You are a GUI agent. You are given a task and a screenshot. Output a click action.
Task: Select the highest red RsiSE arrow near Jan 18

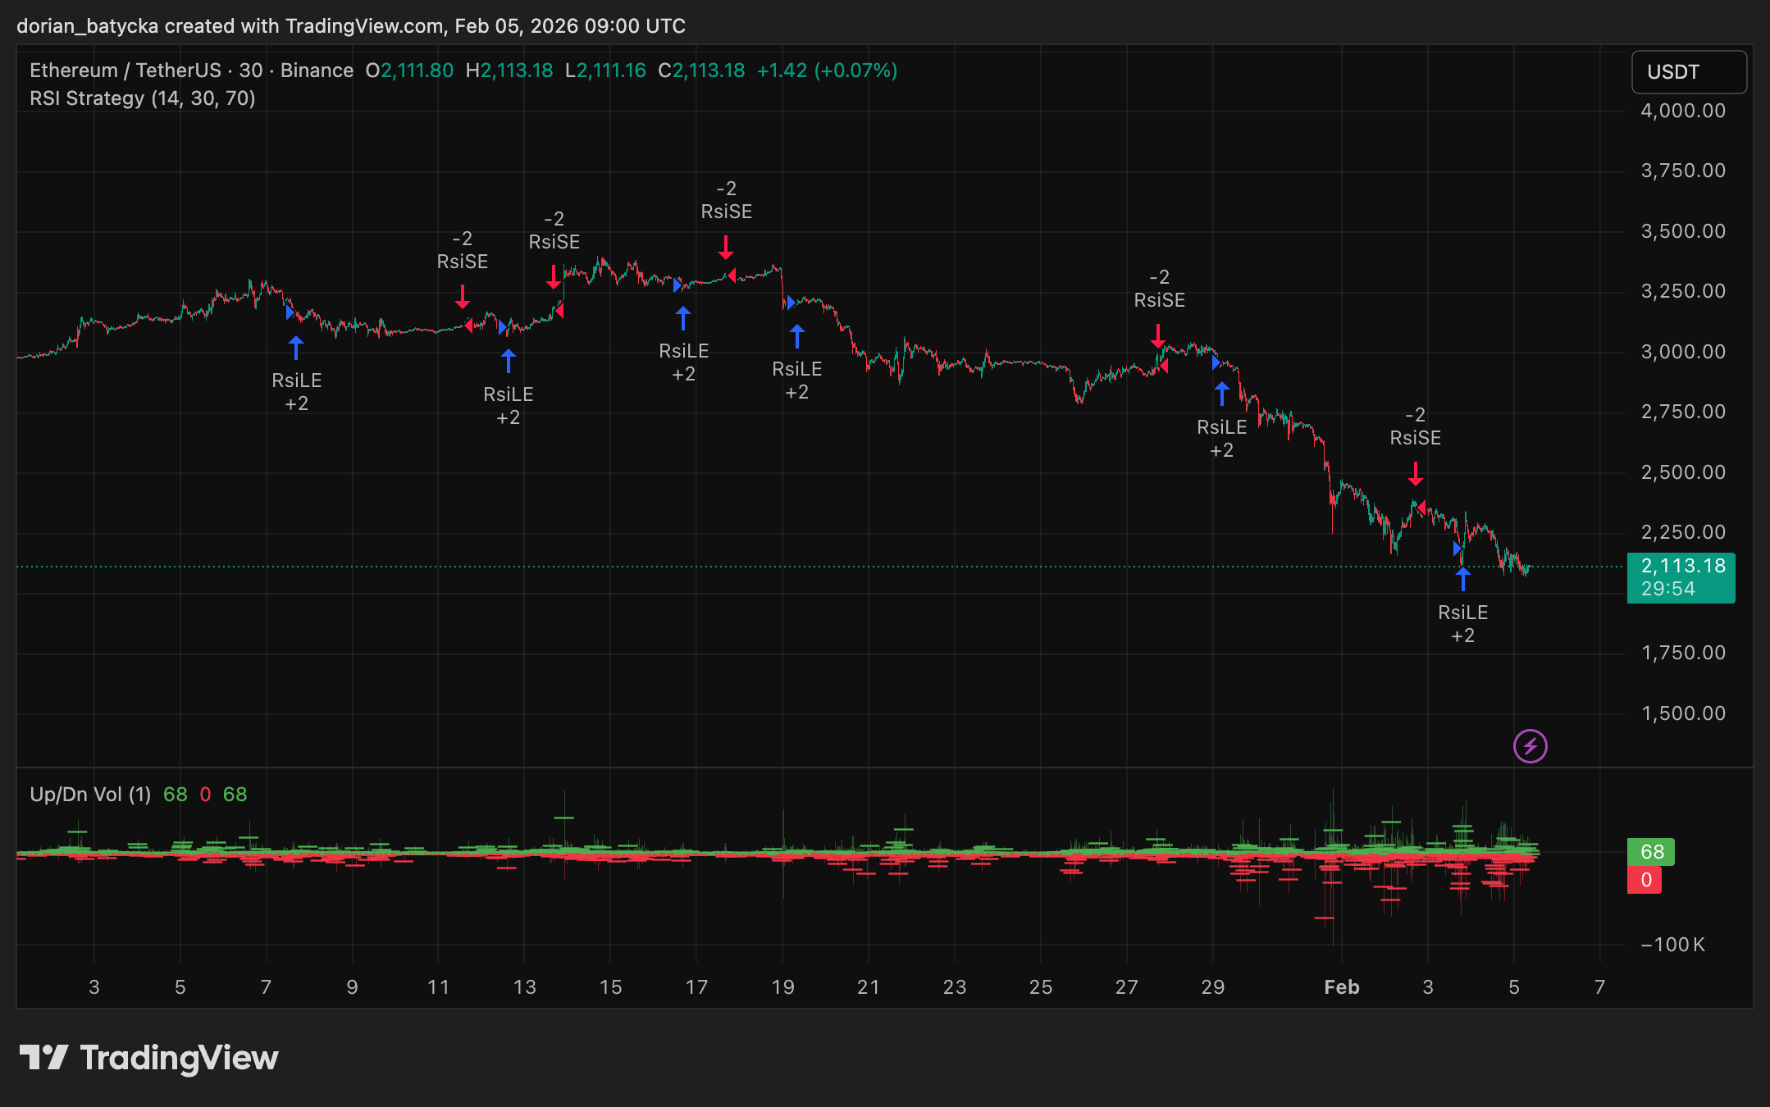(726, 247)
